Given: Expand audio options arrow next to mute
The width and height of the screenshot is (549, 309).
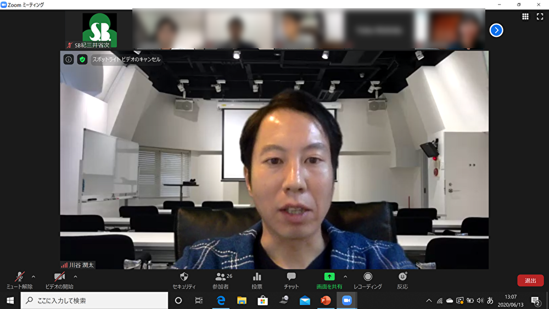Looking at the screenshot, I should [x=33, y=277].
